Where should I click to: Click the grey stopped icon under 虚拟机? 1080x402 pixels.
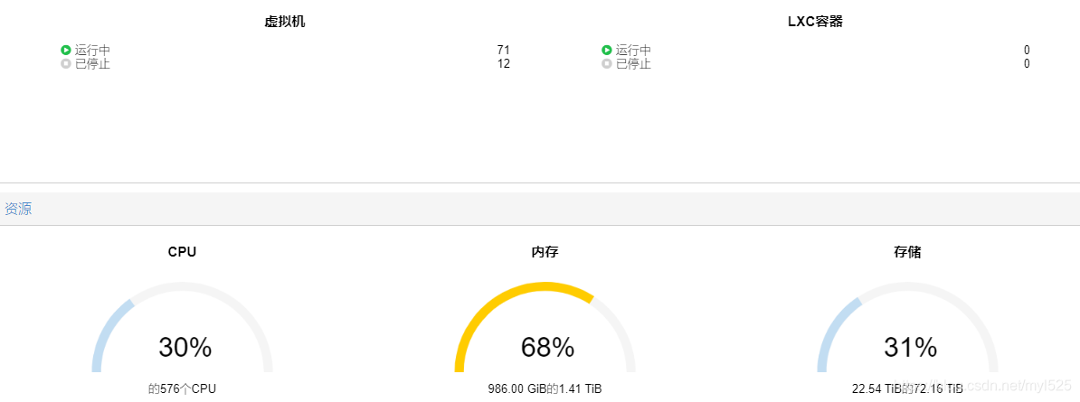click(x=66, y=64)
